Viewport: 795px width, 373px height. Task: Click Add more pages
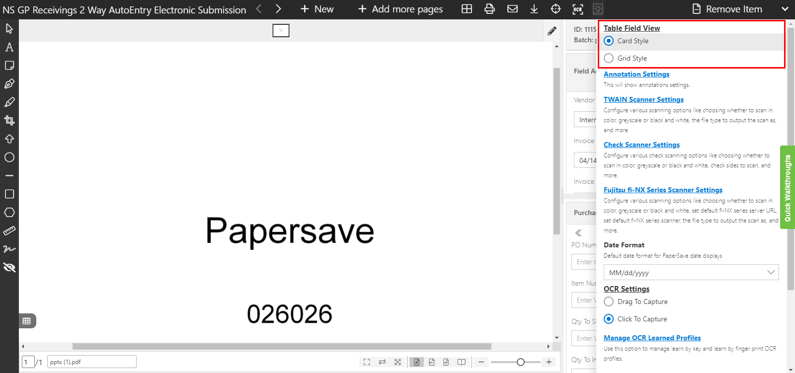pyautogui.click(x=400, y=9)
